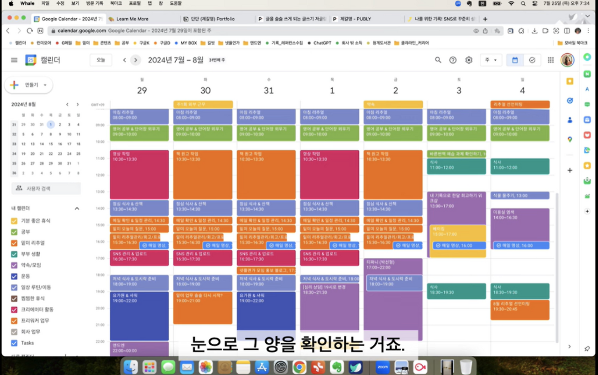Screen dimensions: 598x375
Task: Open the Google account profile picture
Action: pos(567,60)
